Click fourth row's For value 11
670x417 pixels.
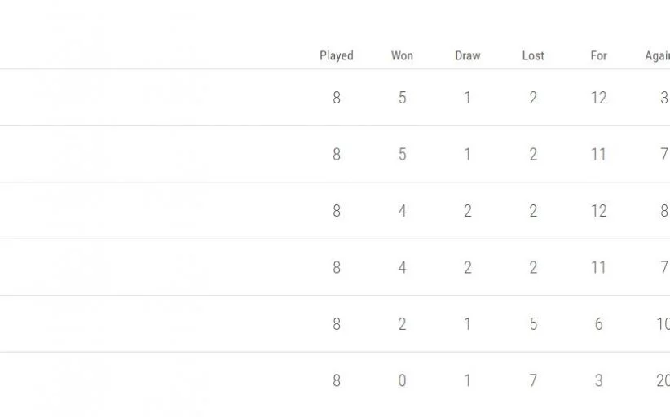point(598,267)
